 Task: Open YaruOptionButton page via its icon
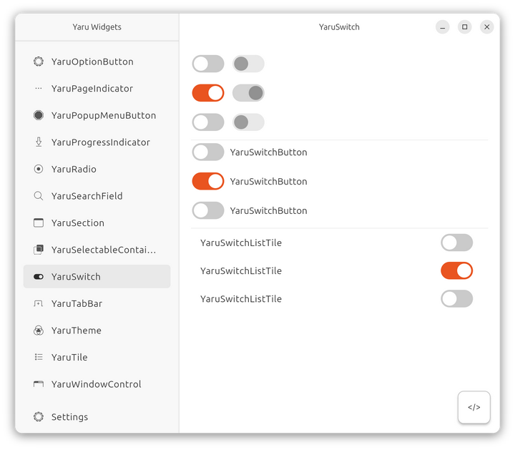(39, 62)
